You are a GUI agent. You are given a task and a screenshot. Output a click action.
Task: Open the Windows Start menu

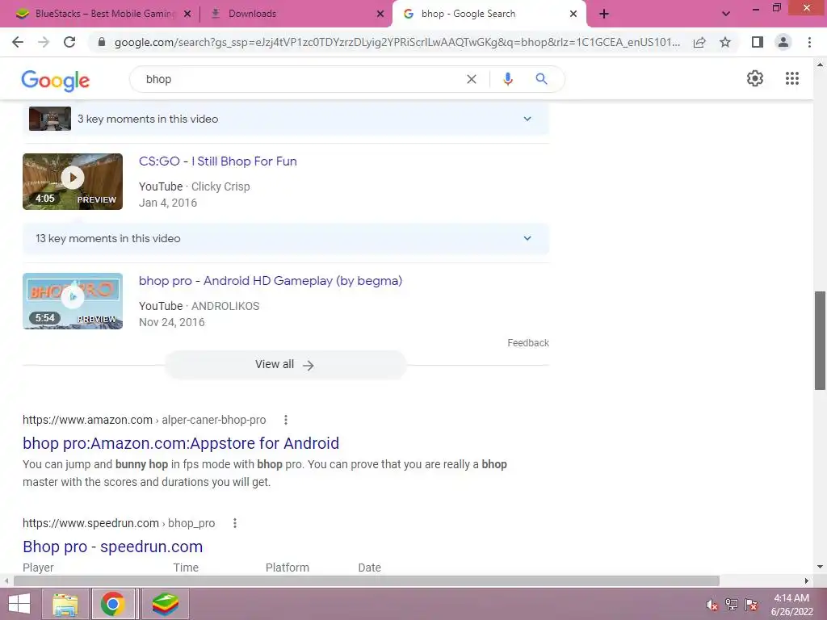pyautogui.click(x=19, y=604)
